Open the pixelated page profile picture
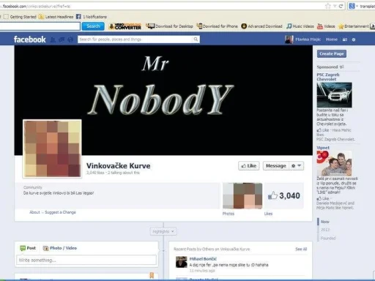 coord(52,149)
